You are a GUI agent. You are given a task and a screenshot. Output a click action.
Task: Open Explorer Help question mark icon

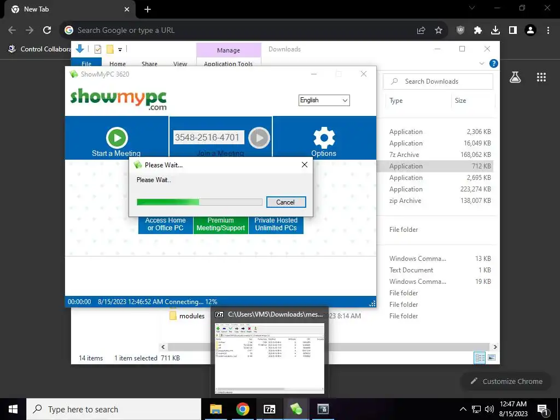pos(494,63)
